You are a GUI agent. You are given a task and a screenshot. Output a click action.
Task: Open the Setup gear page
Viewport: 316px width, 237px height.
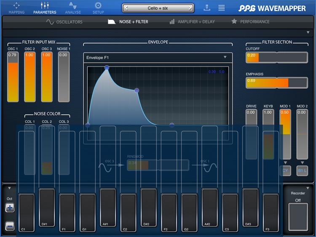tap(98, 8)
